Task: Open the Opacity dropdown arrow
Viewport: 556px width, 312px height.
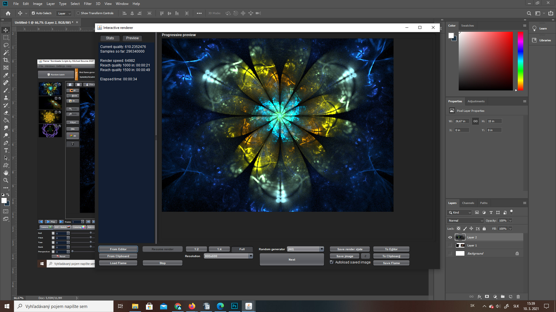Action: tap(510, 221)
